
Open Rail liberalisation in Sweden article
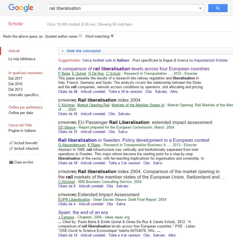click(134, 140)
